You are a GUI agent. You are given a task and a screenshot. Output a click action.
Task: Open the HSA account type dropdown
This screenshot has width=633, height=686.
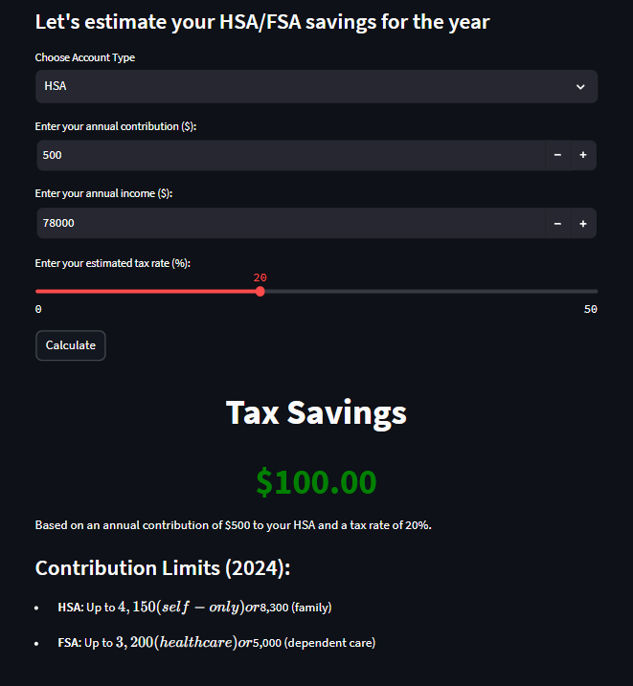point(316,87)
